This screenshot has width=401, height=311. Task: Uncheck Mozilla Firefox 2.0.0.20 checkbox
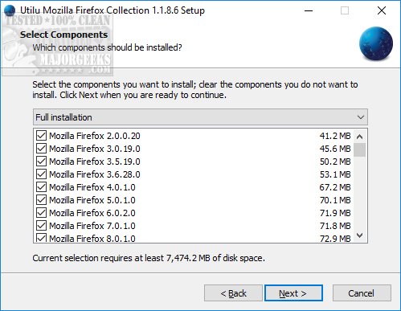[x=41, y=136]
